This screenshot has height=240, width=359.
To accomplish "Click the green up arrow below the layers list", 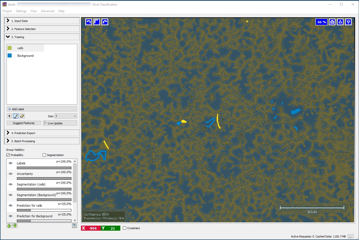I will [x=9, y=225].
